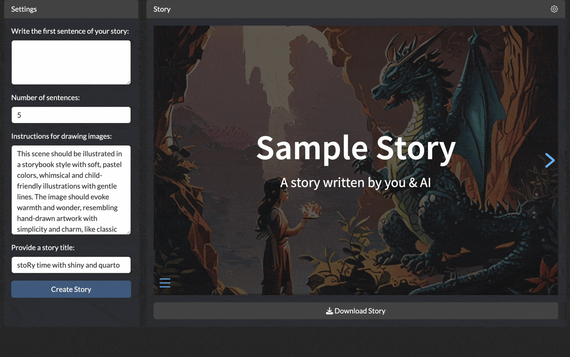This screenshot has height=357, width=570.
Task: Click the Number of sentences field
Action: click(71, 115)
